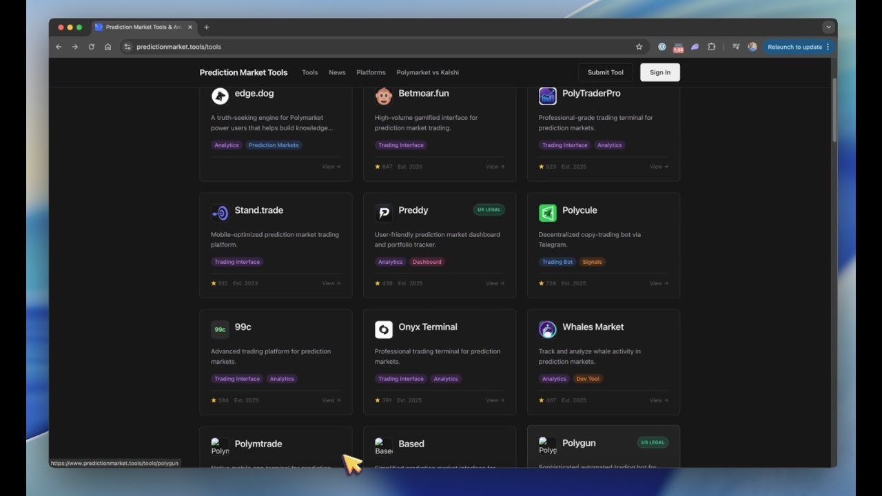Screen dimensions: 882x496
Task: Click the Stand.trade swirl logo
Action: [220, 212]
